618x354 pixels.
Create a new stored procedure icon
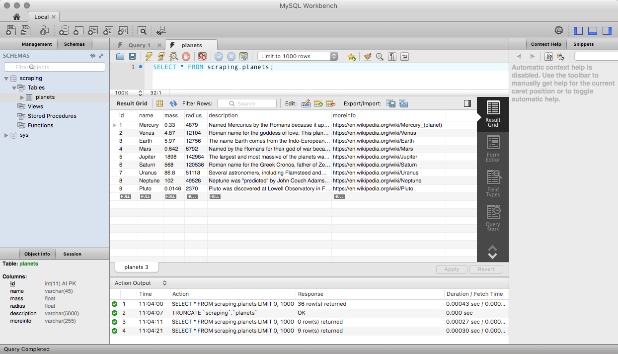tap(108, 30)
